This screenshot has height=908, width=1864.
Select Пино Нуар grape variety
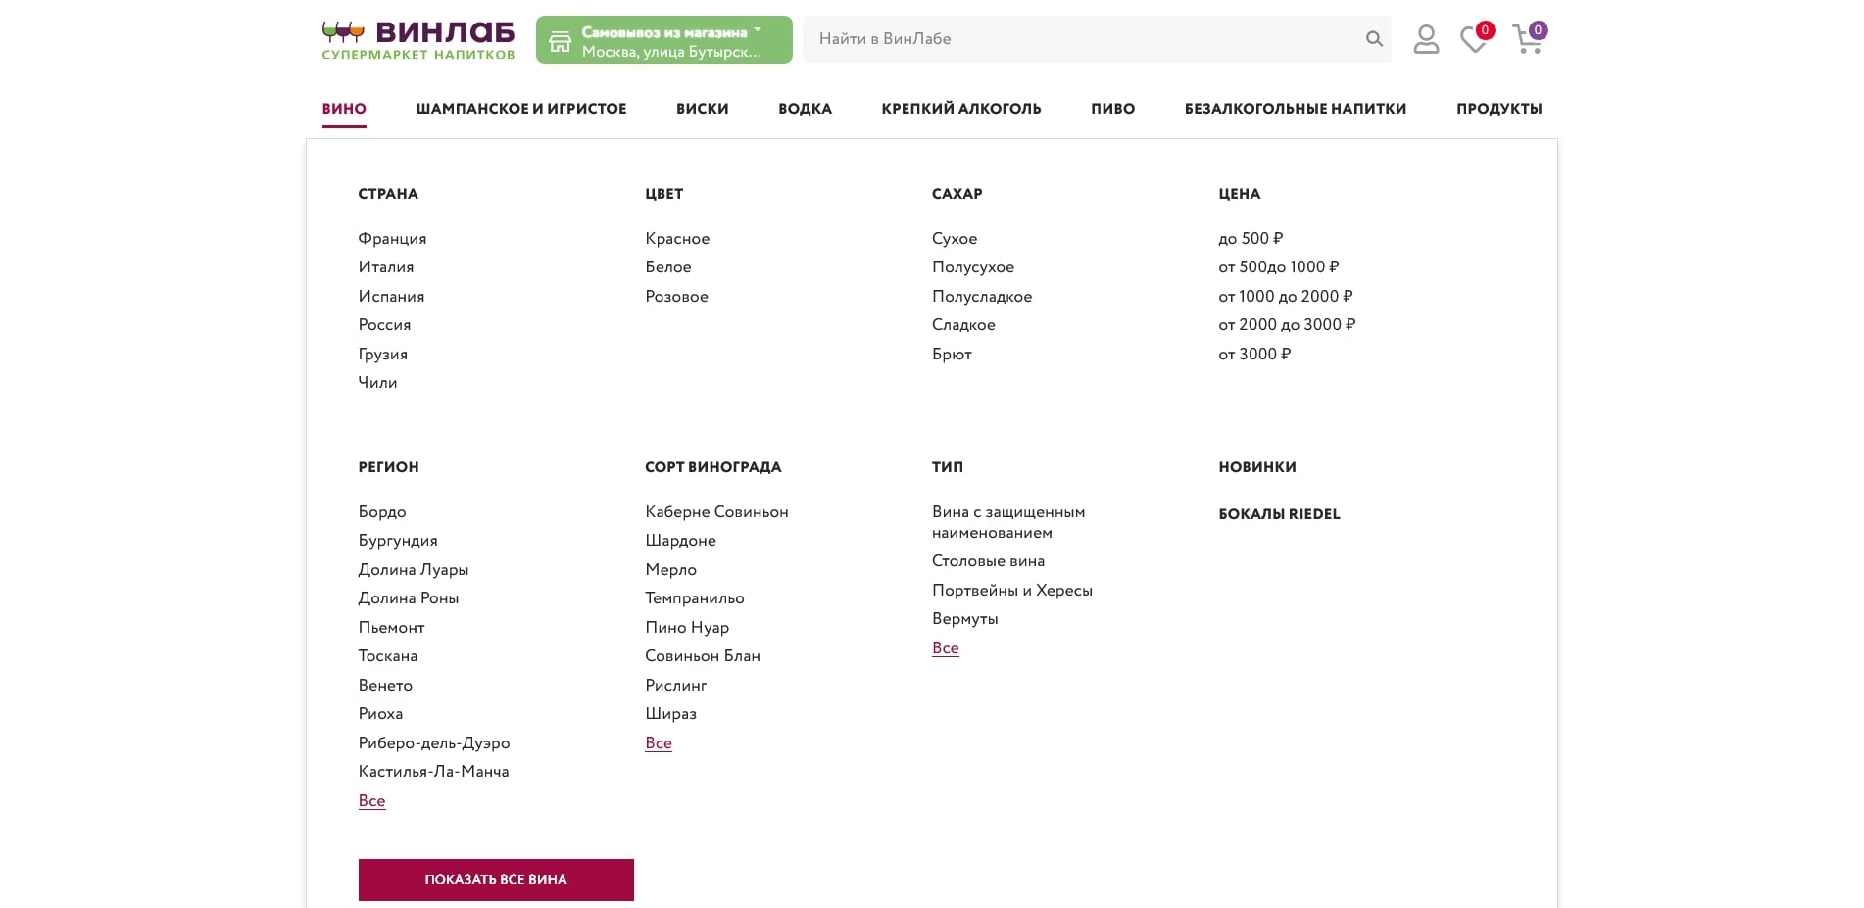687,628
